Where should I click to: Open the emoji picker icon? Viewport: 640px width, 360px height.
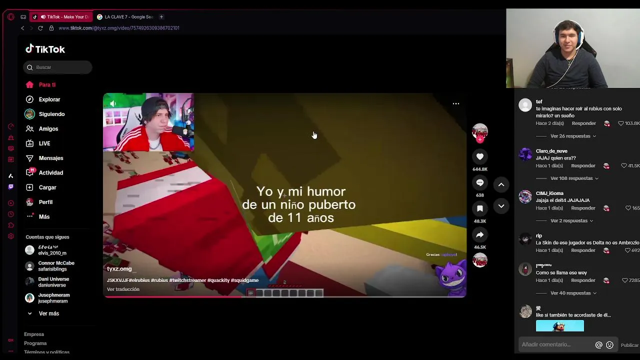609,345
